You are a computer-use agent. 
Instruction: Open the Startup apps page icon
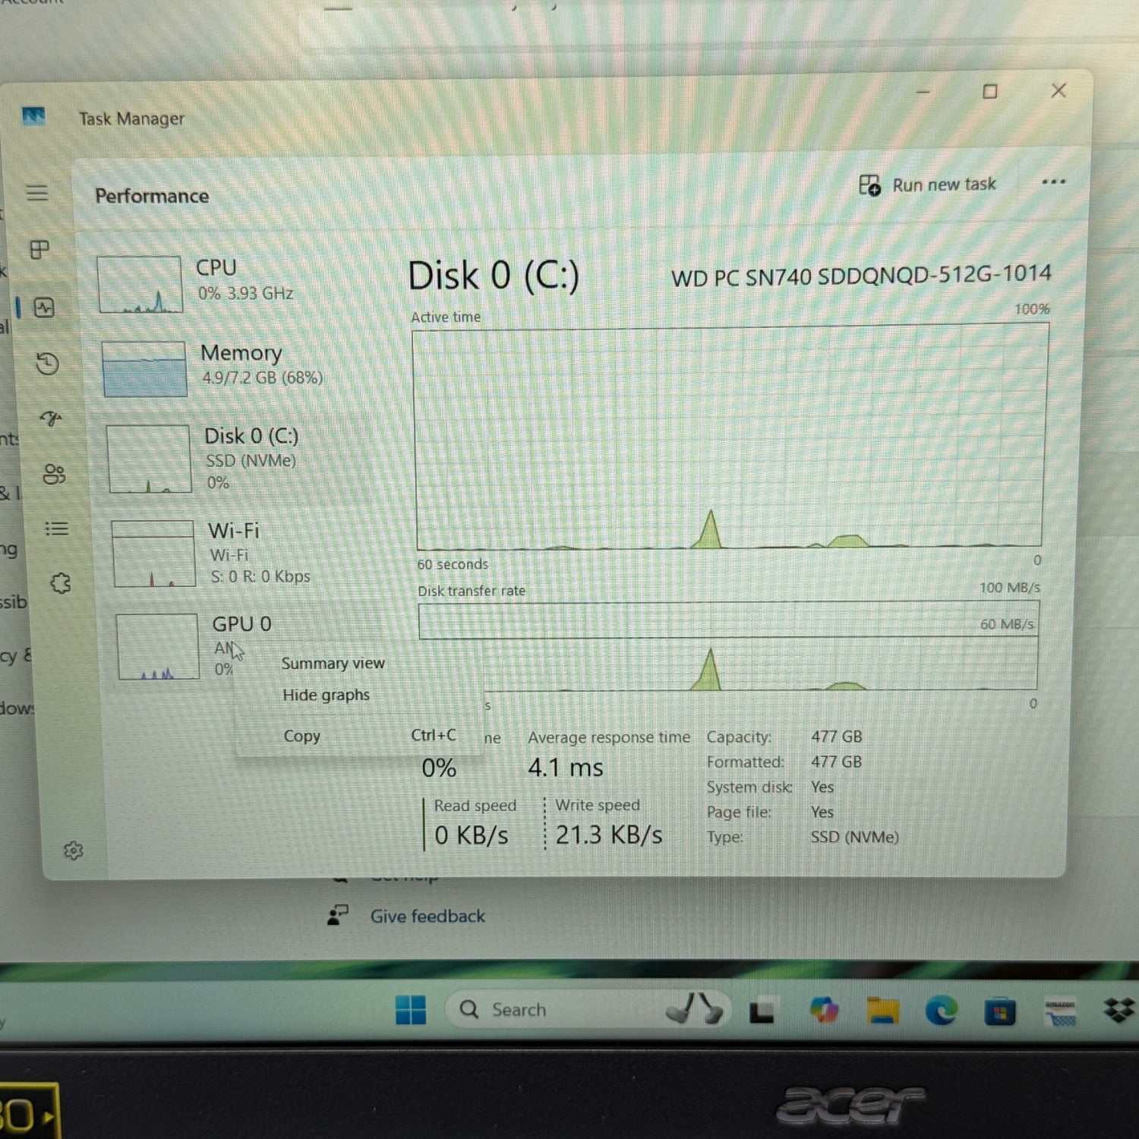point(51,418)
